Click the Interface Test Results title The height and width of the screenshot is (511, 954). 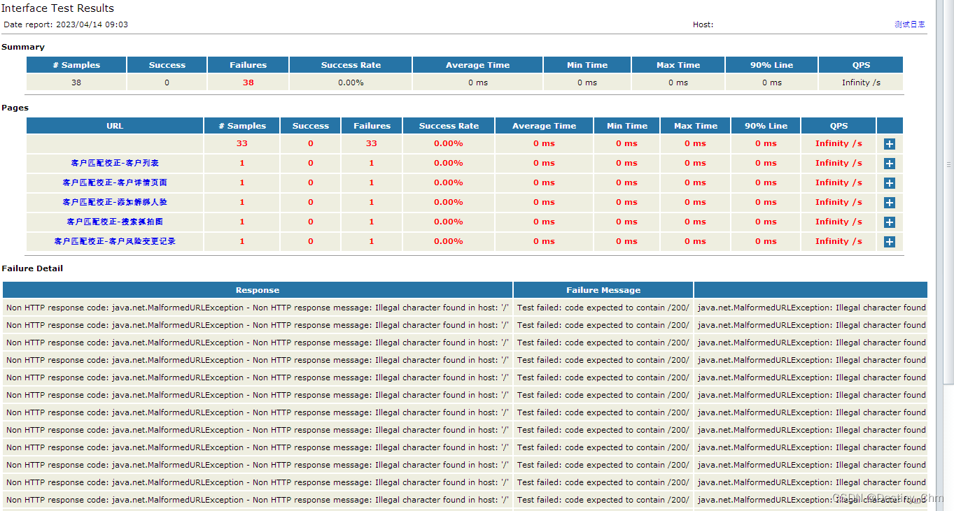click(x=57, y=8)
